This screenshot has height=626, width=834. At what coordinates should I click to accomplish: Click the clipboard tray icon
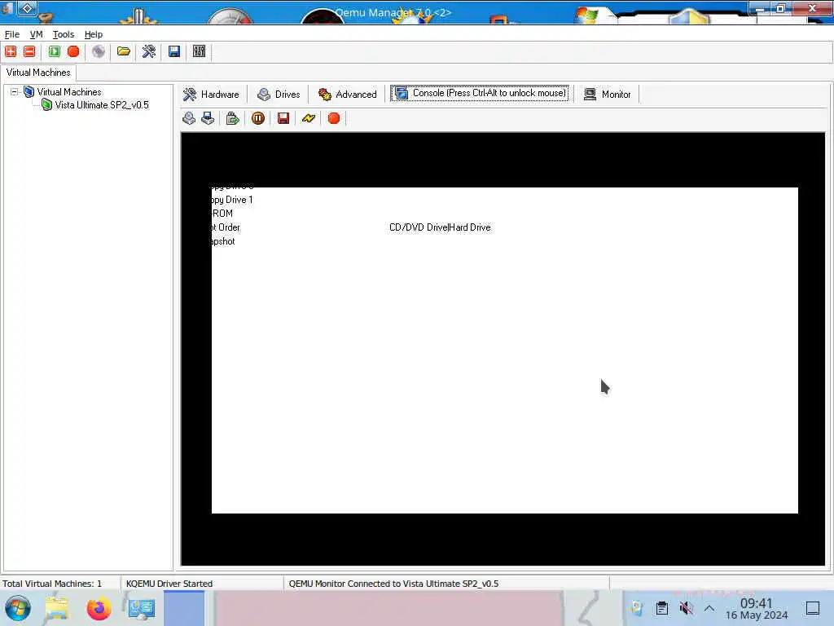click(662, 608)
